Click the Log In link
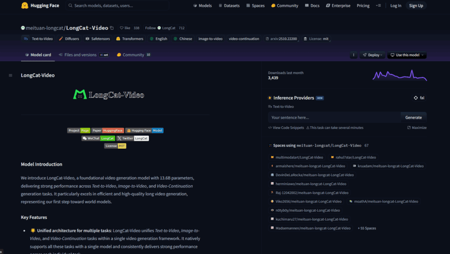This screenshot has height=254, width=450. click(x=396, y=5)
